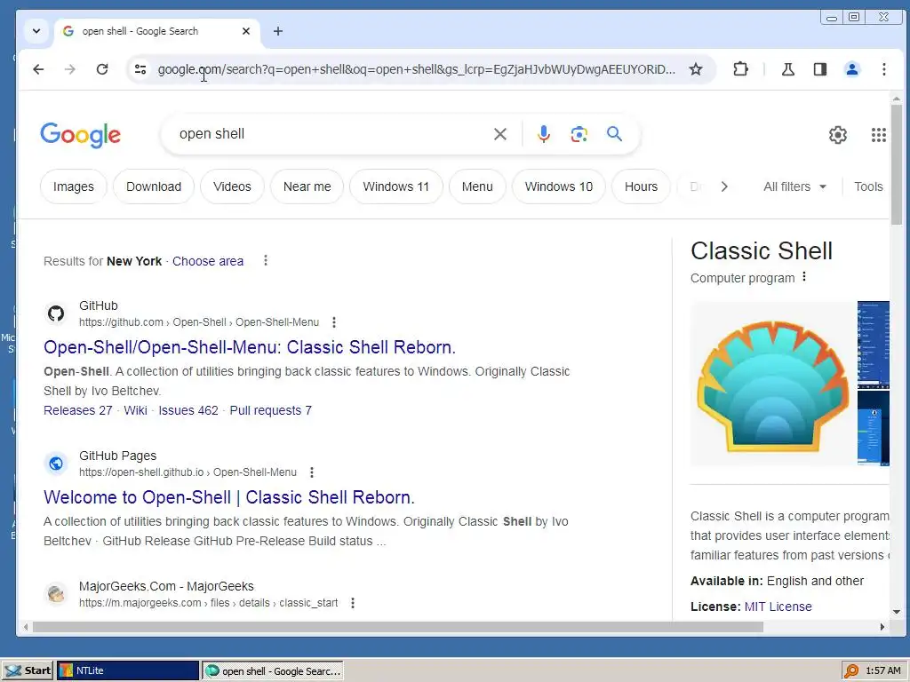This screenshot has width=910, height=682.
Task: Bookmark this page with the star icon
Action: pos(695,69)
